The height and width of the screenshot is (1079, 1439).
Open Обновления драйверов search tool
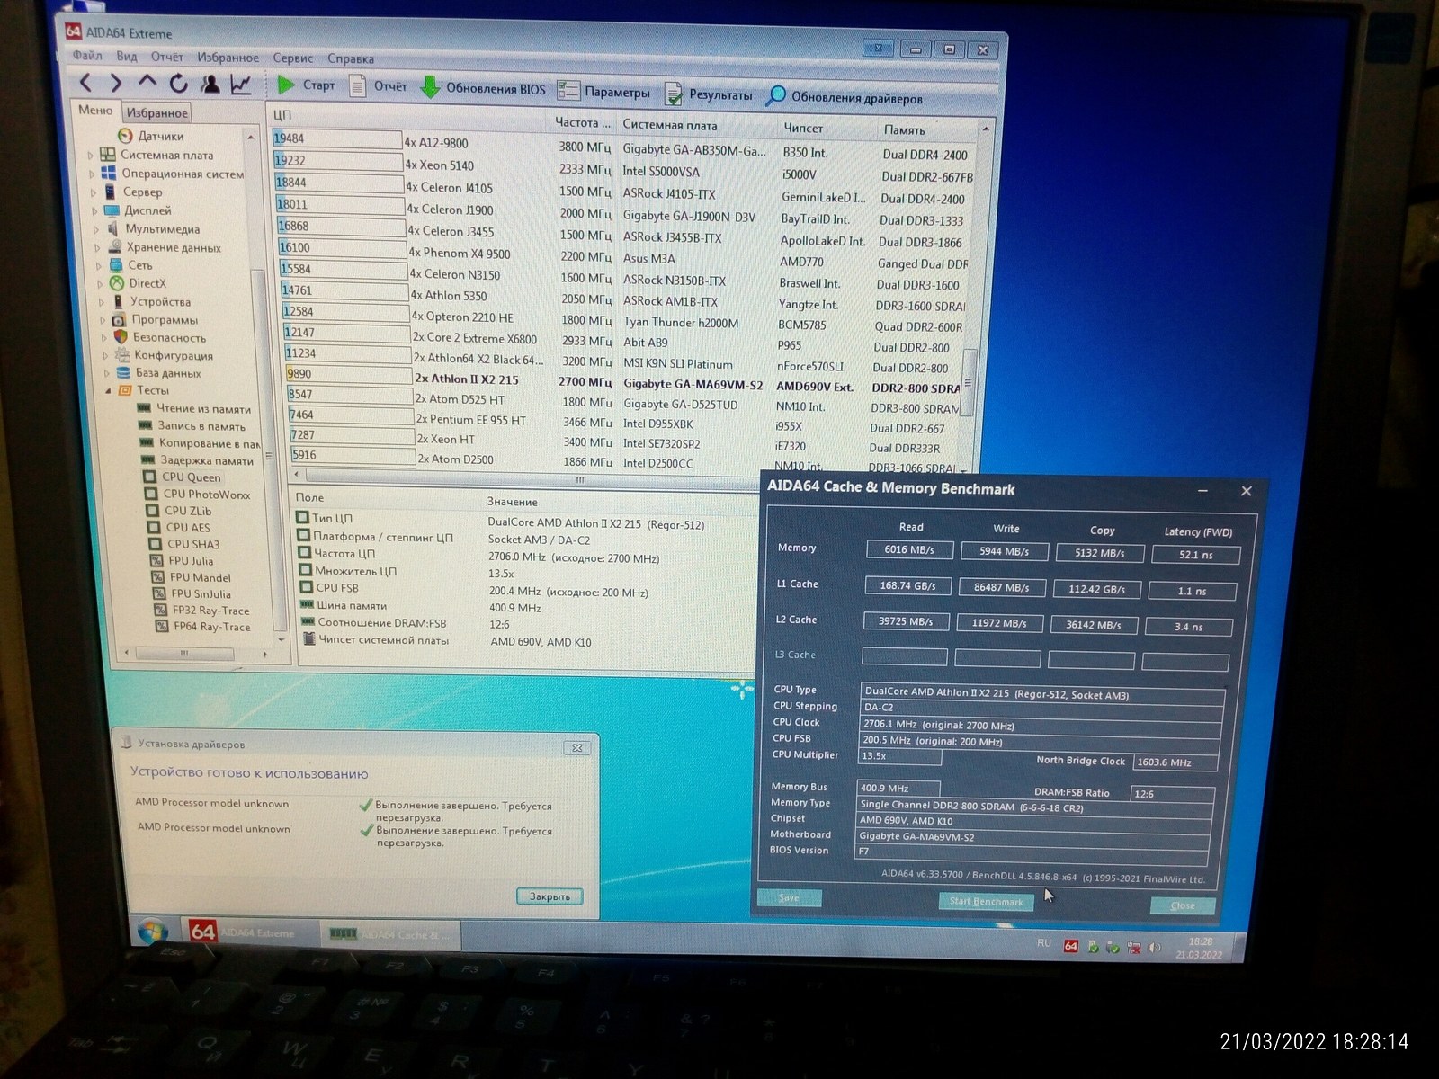click(844, 97)
